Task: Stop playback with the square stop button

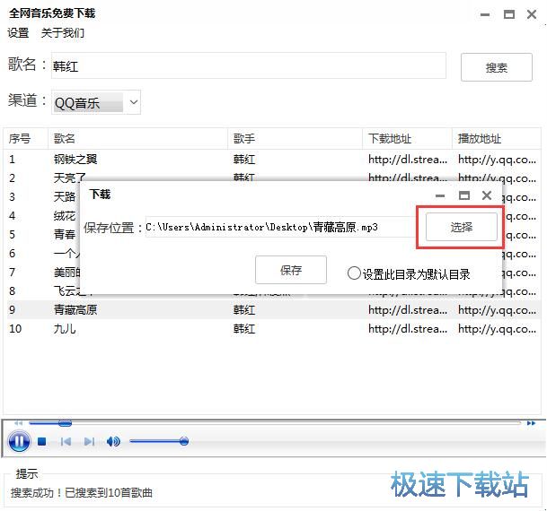Action: tap(42, 442)
